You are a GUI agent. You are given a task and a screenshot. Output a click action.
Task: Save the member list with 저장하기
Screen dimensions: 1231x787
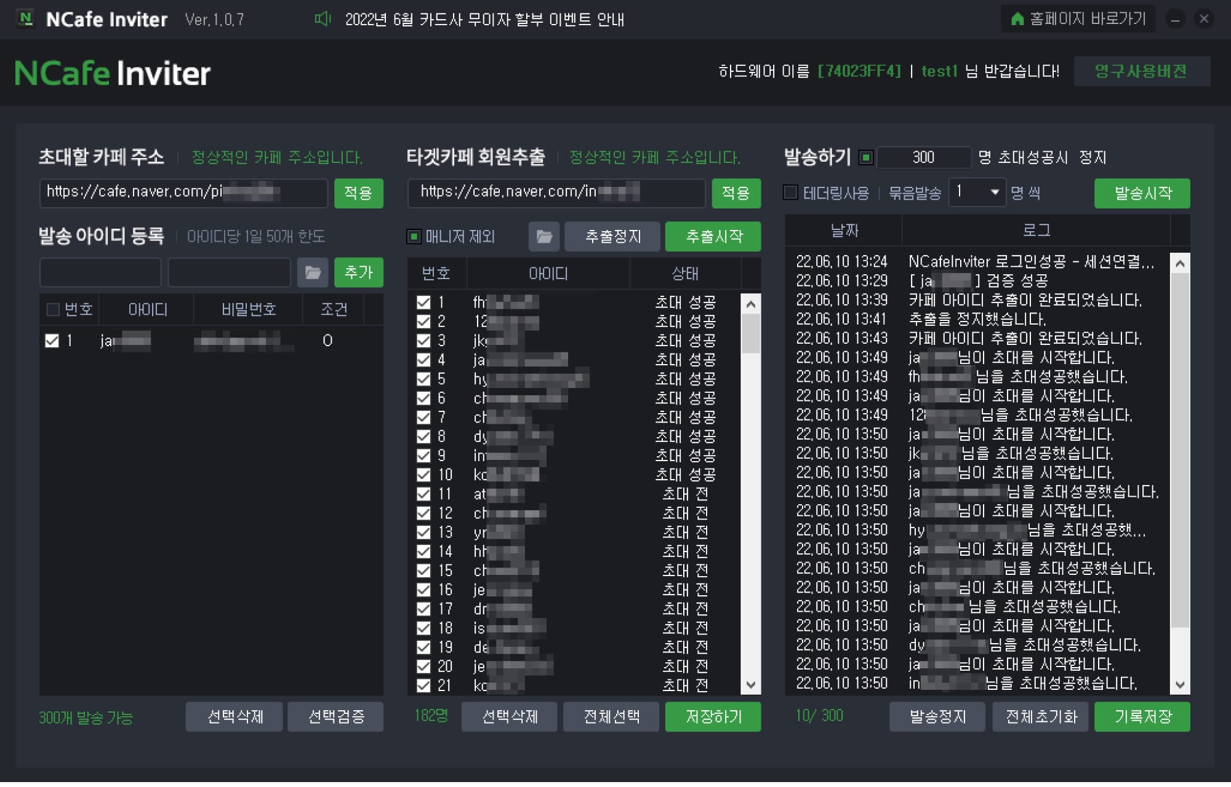(x=713, y=717)
